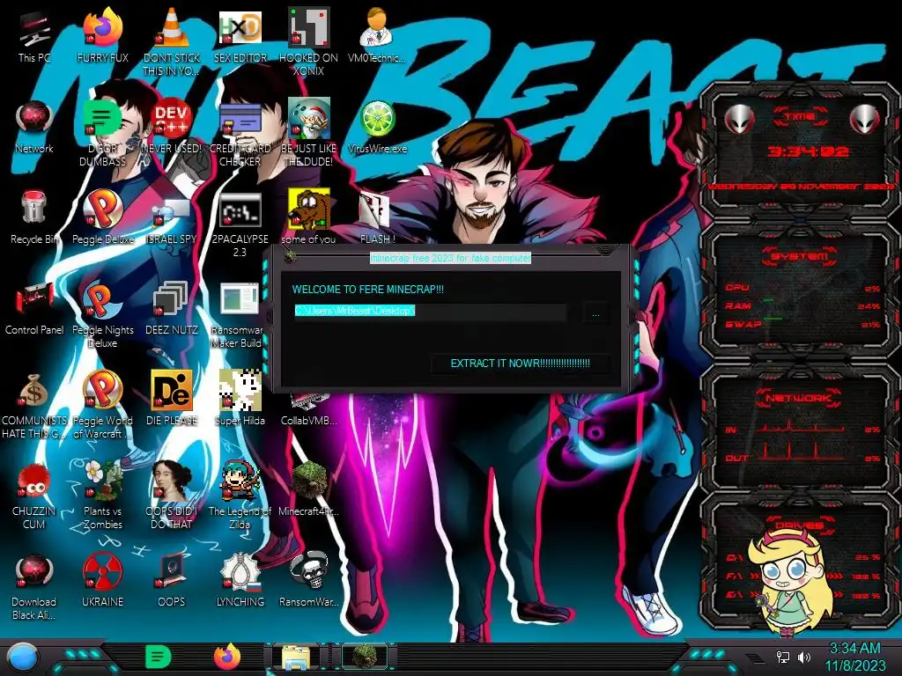Open Control Panel desktop icon
Image resolution: width=902 pixels, height=676 pixels.
point(34,308)
